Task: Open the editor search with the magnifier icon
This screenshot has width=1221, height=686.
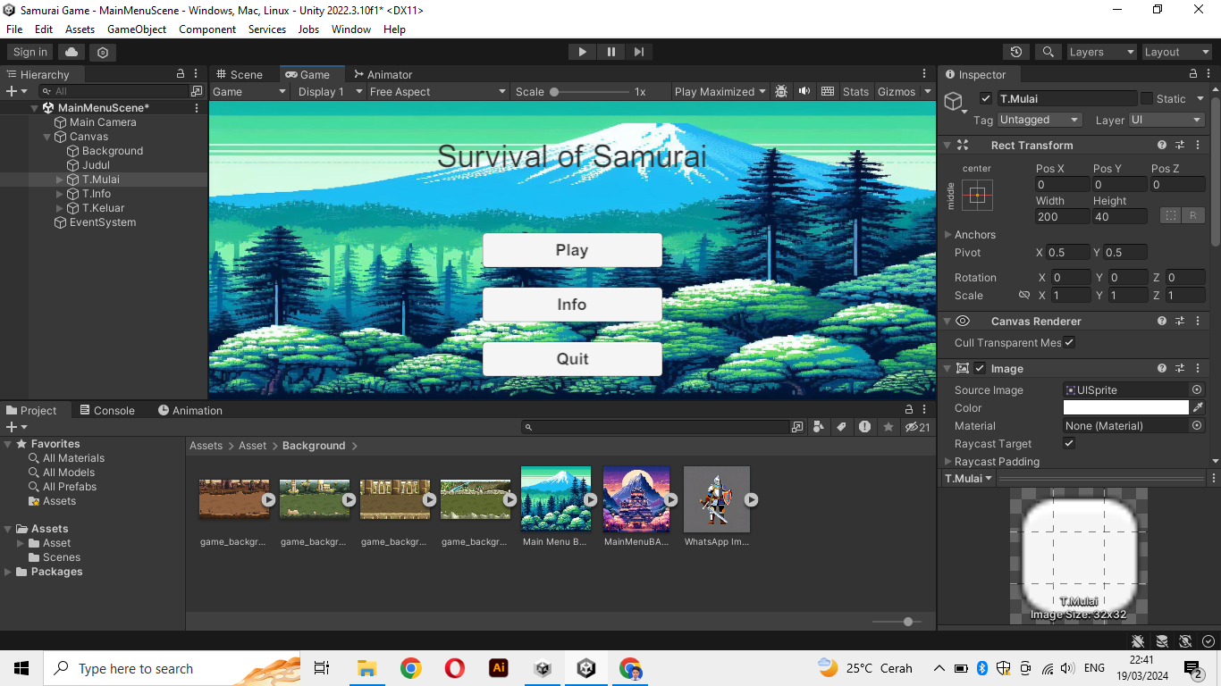Action: tap(1048, 51)
